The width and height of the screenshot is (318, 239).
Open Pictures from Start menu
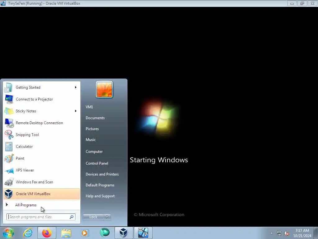click(92, 129)
